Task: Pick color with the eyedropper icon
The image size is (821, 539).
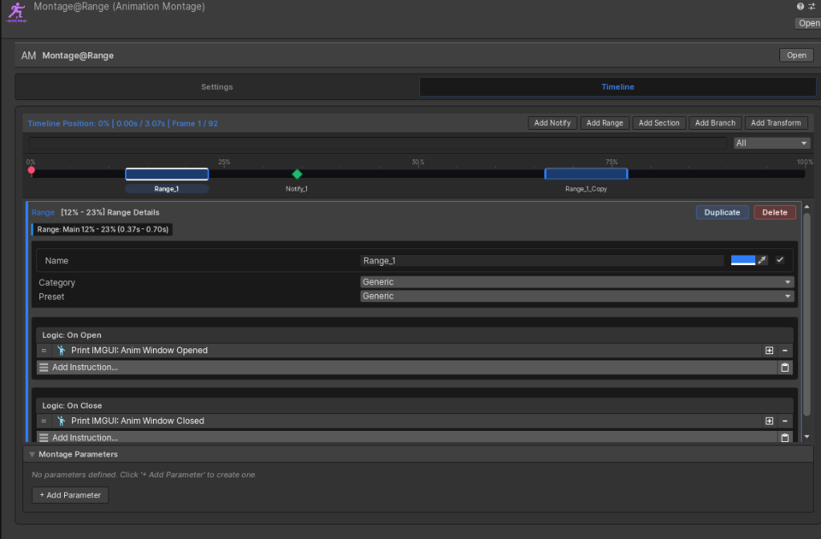Action: tap(762, 259)
